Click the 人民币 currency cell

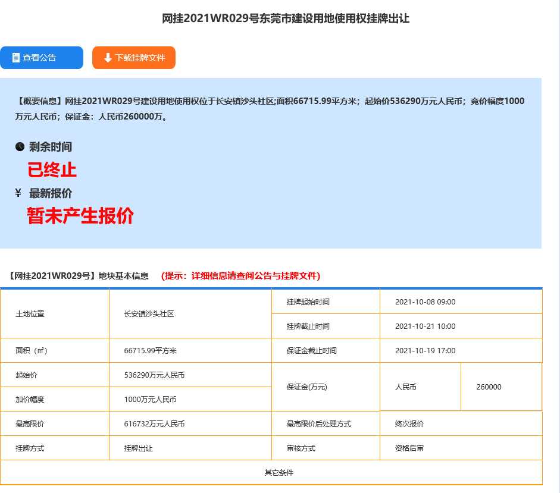point(420,387)
